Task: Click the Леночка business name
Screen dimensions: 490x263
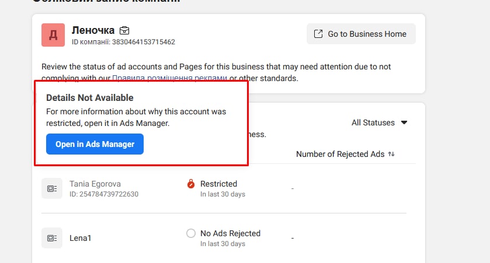Action: (93, 30)
